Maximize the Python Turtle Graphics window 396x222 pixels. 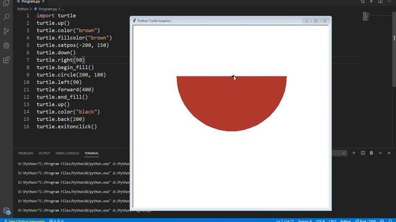pos(316,21)
